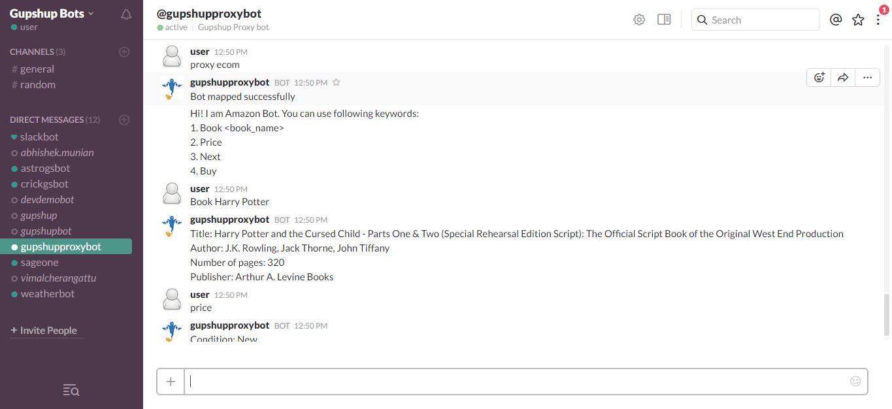The height and width of the screenshot is (409, 892).
Task: Click inside the message input field
Action: tap(457, 381)
